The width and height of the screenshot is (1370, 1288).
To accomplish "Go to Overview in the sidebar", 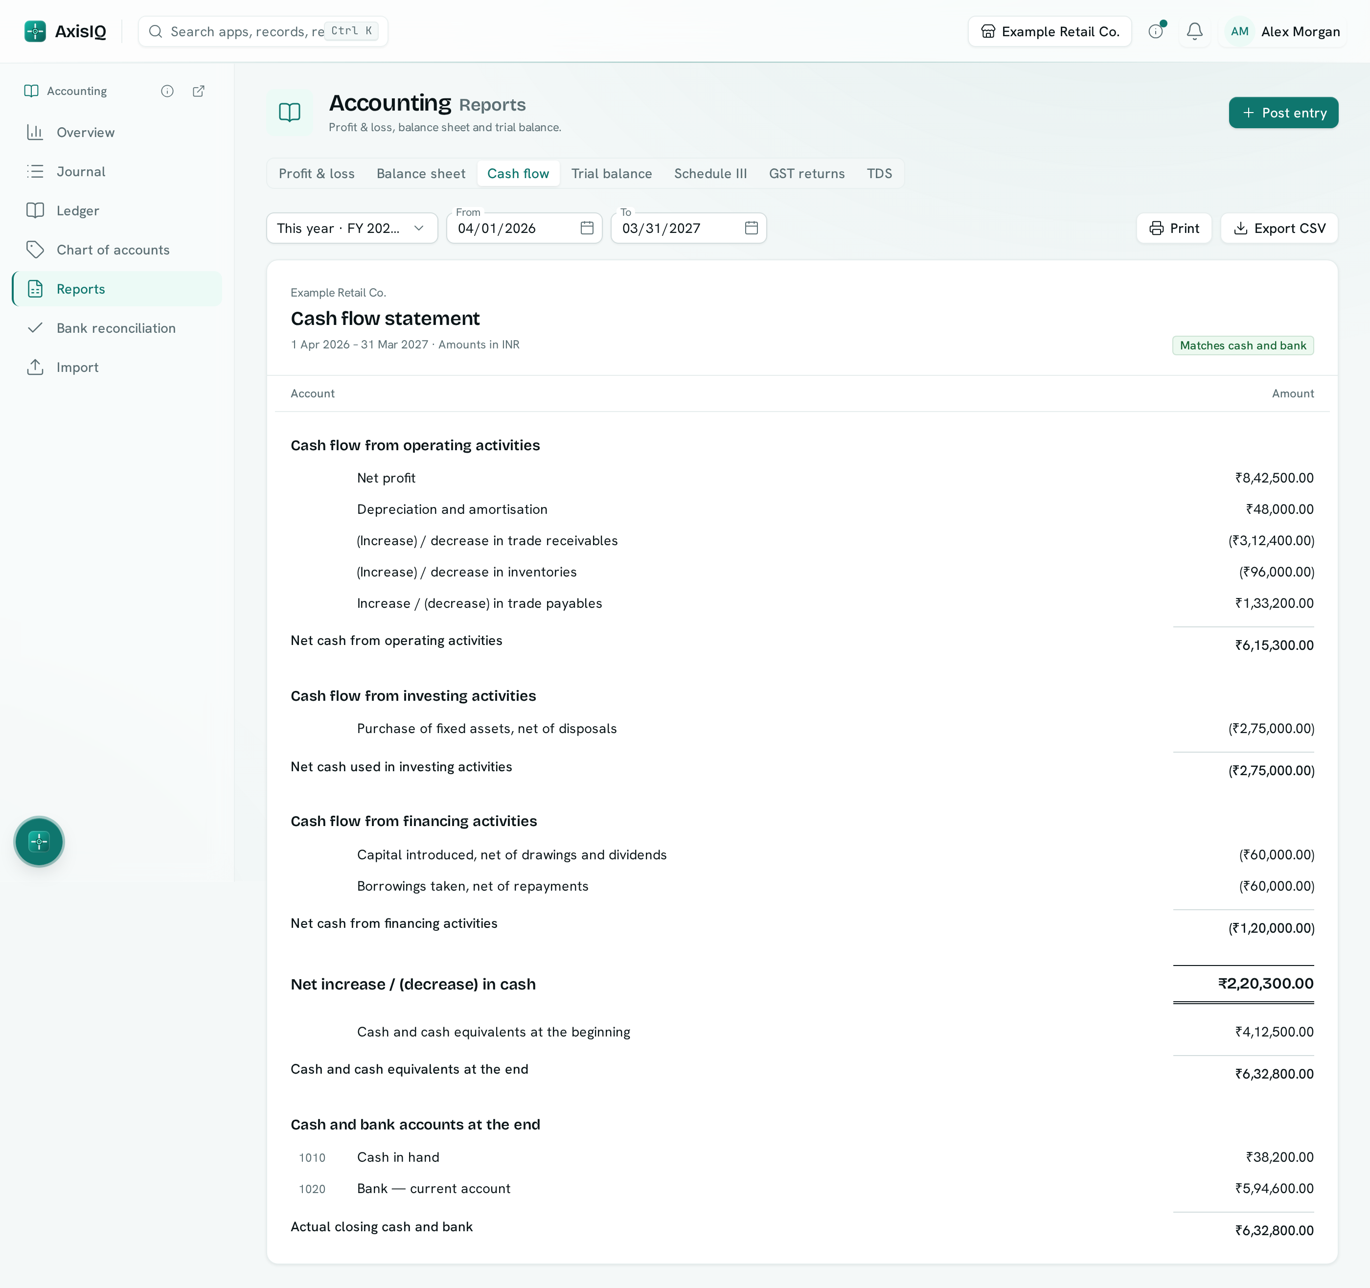I will 117,132.
